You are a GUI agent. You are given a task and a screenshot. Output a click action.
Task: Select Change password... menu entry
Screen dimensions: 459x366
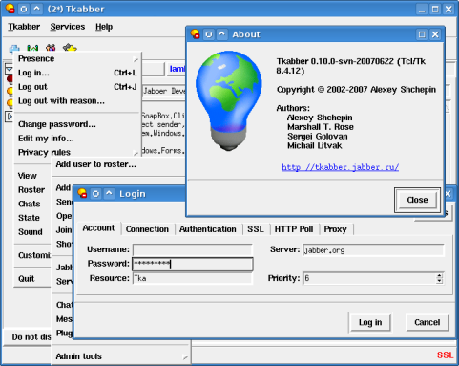pos(77,124)
